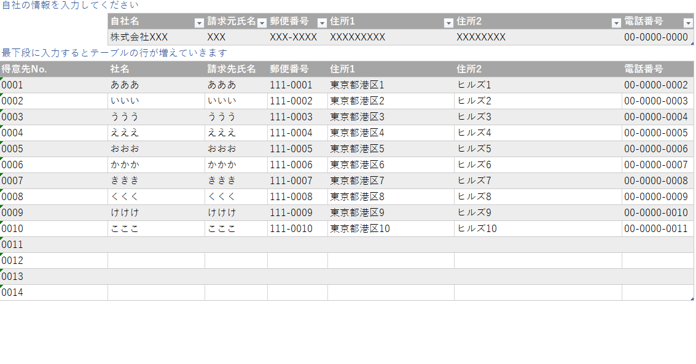The image size is (696, 364).
Task: Click the 東京都港区5 address cell
Action: [x=357, y=149]
